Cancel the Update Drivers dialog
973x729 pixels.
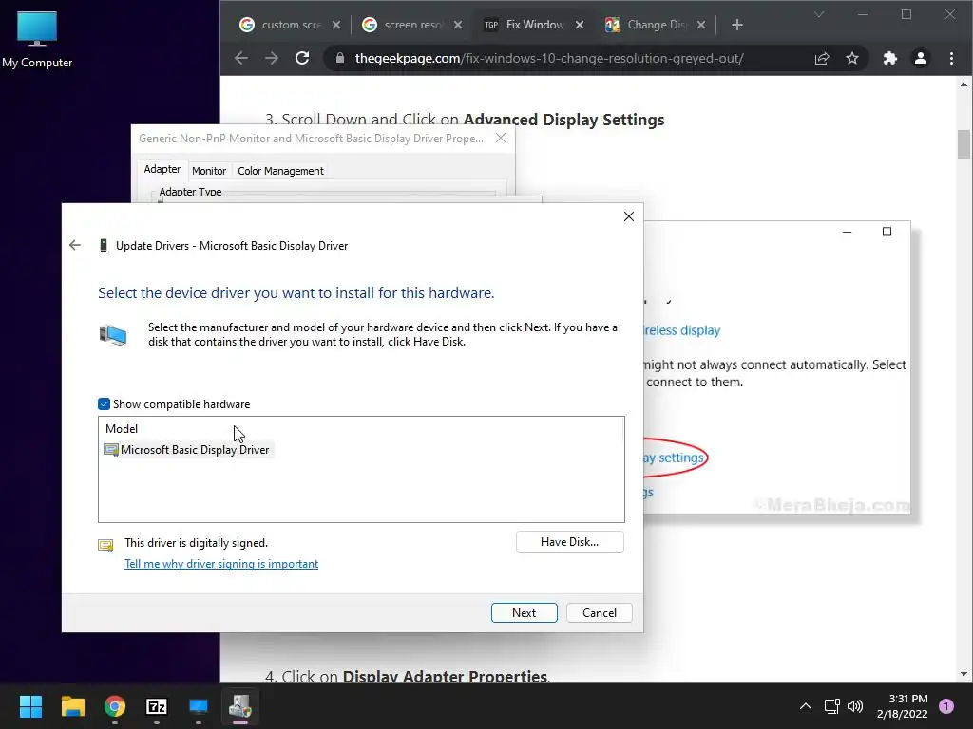(600, 612)
